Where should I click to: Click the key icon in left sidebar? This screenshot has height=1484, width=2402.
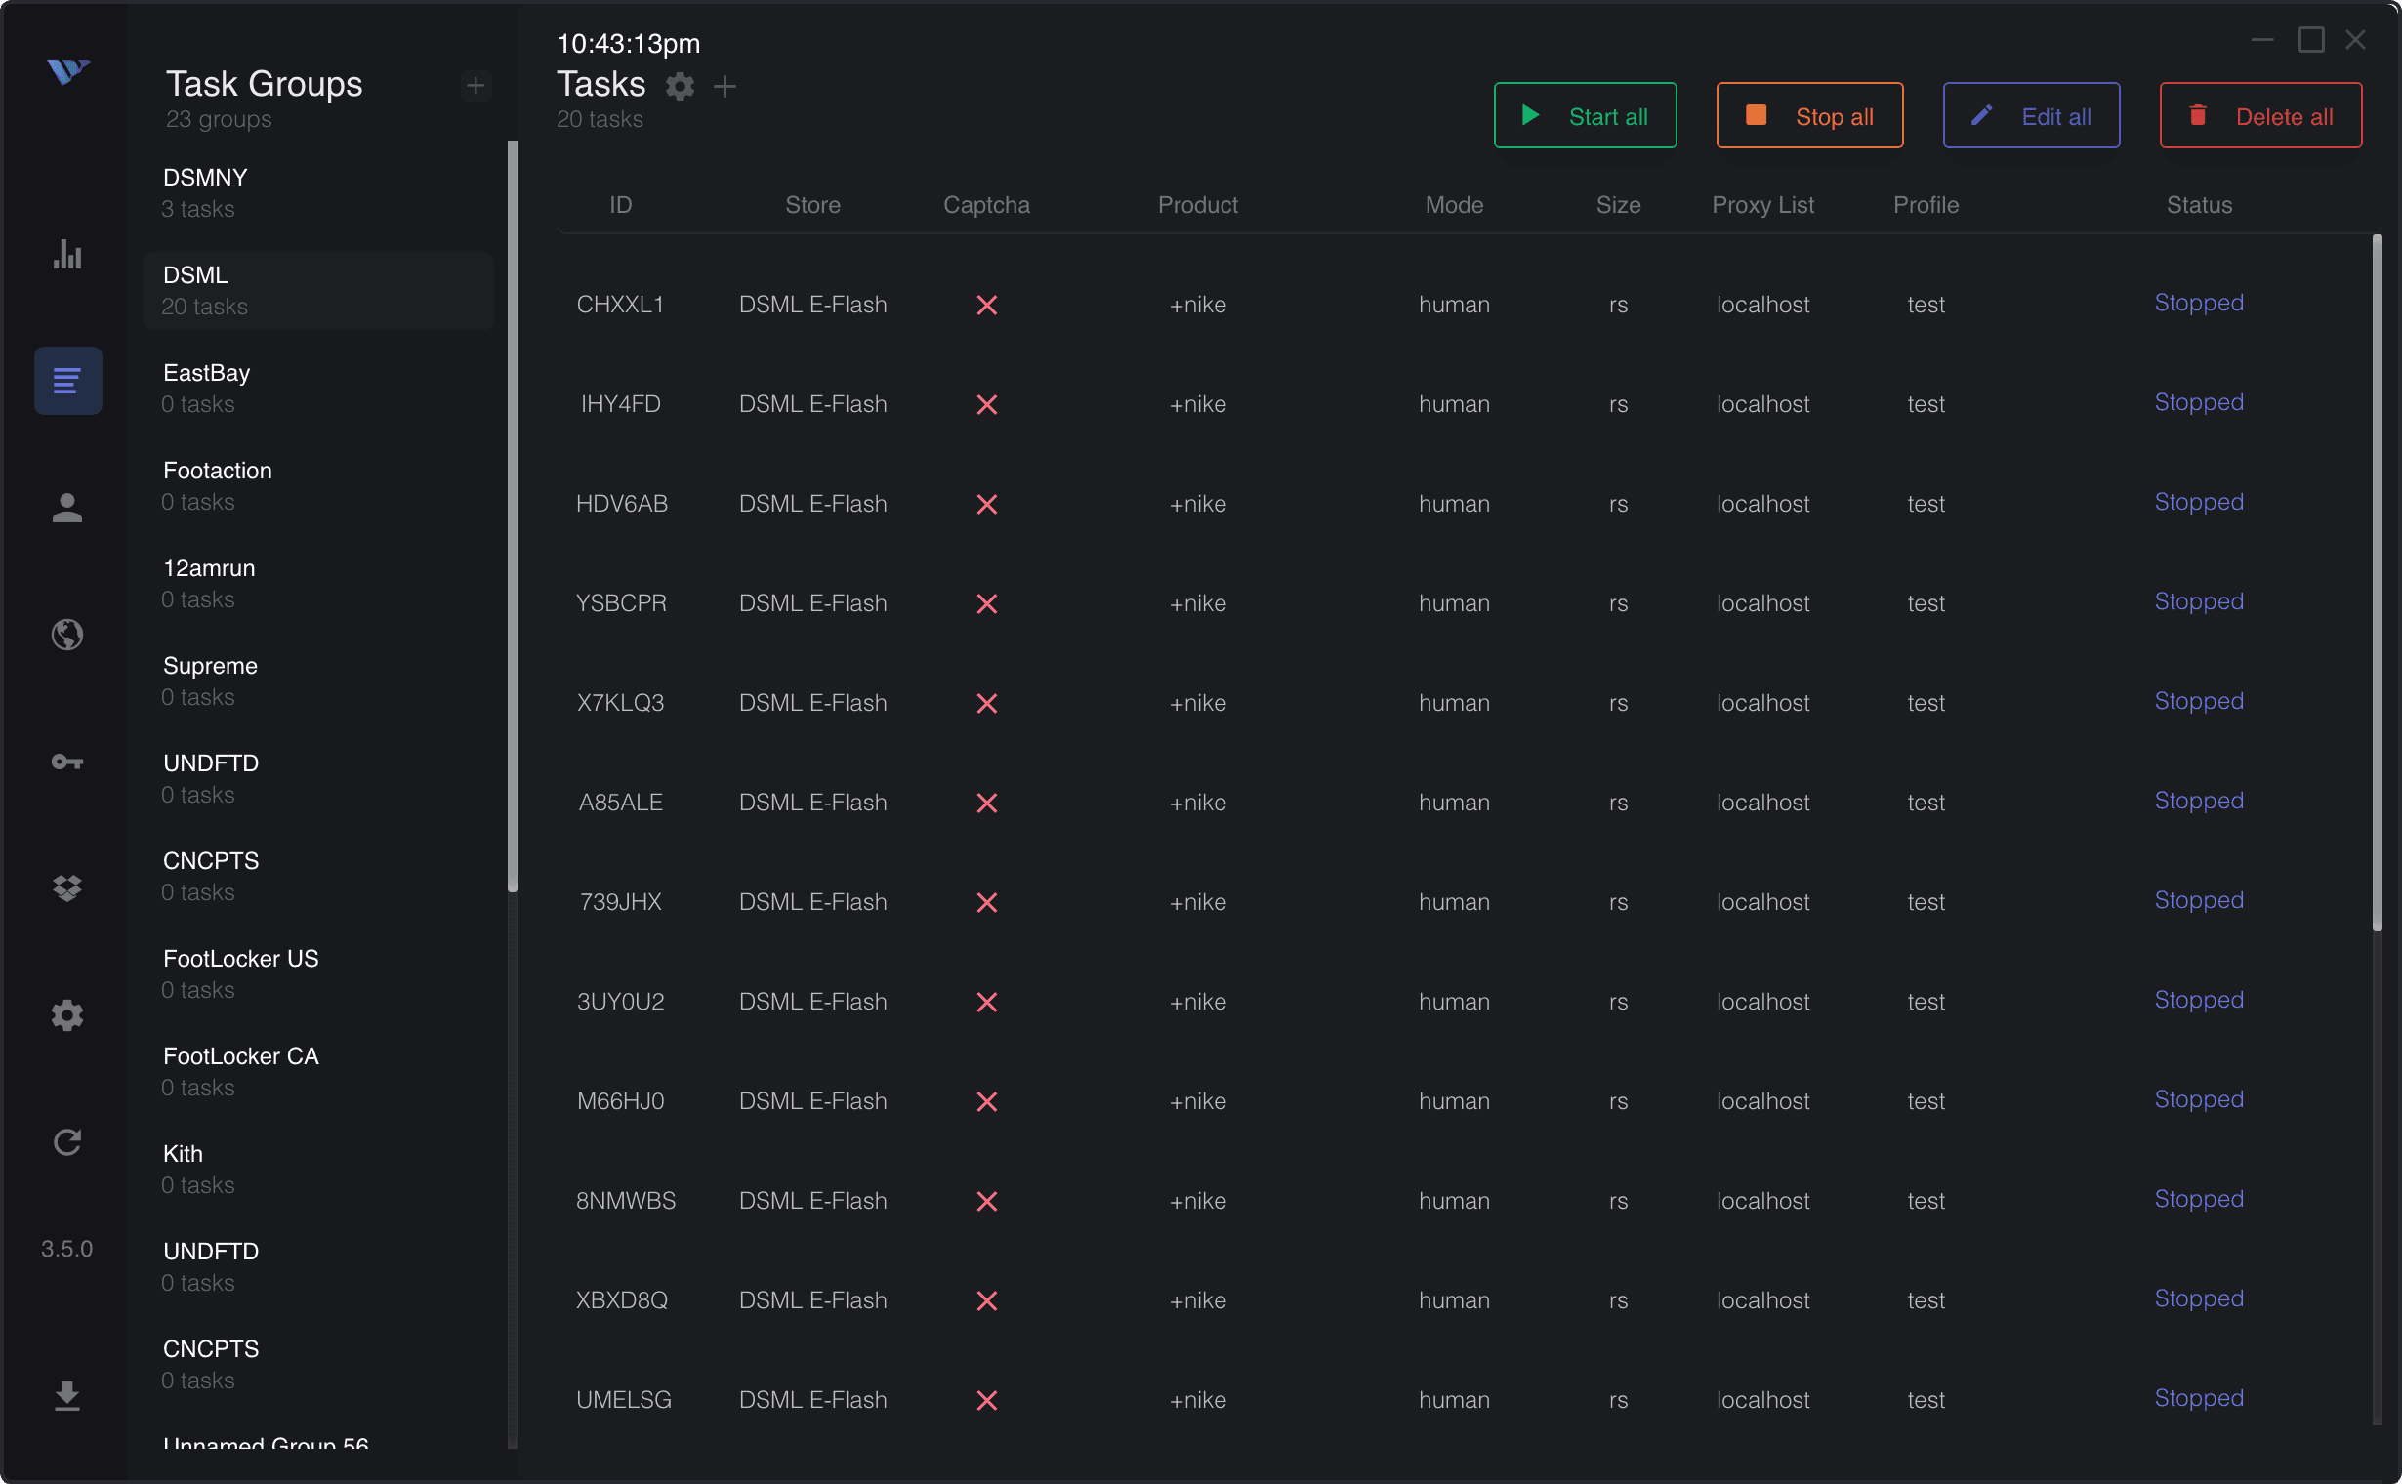click(x=66, y=762)
